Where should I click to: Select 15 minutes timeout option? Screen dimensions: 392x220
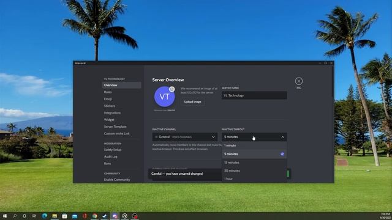click(x=254, y=163)
